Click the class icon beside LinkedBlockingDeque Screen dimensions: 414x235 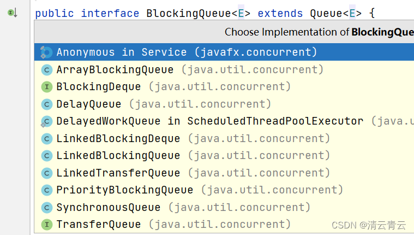pos(47,139)
